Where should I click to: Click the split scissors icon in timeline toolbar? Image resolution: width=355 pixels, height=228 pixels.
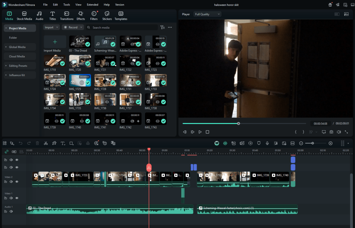tap(45, 143)
